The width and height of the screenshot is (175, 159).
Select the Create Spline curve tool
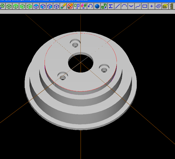[x=138, y=6]
